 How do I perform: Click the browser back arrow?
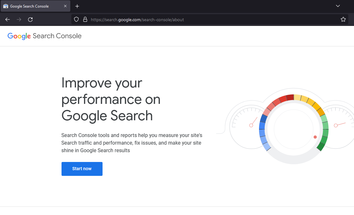[8, 20]
